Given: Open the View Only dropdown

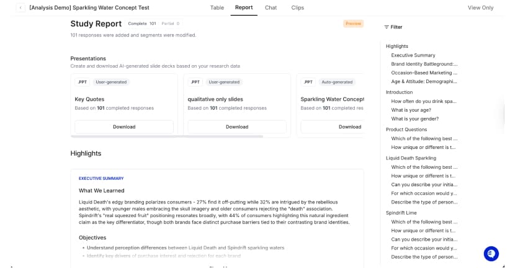Looking at the screenshot, I should click(x=480, y=7).
